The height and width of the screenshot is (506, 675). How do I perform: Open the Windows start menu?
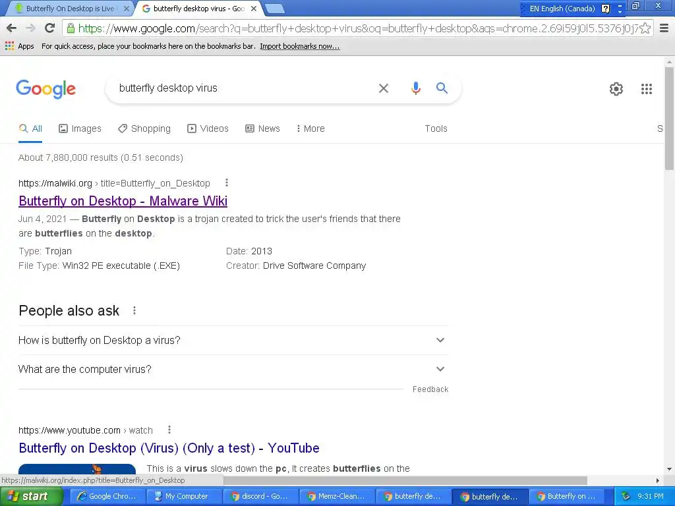pyautogui.click(x=32, y=496)
